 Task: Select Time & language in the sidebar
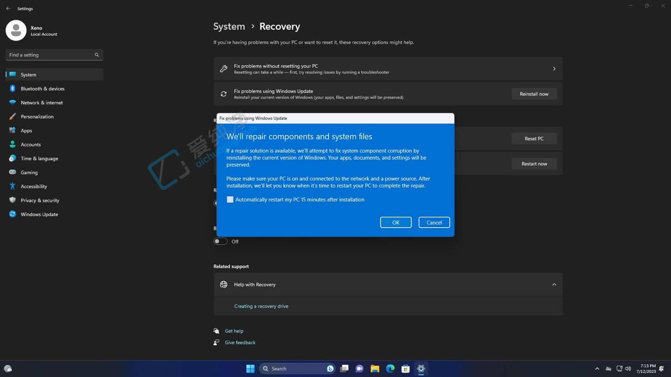point(12,158)
